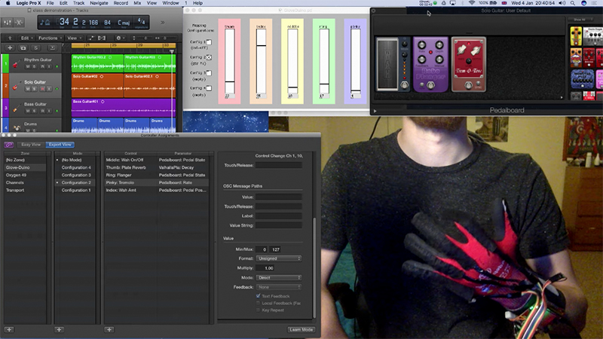Screen dimensions: 603x339
Task: Open Spotlight search in the menu bar
Action: [x=573, y=3]
